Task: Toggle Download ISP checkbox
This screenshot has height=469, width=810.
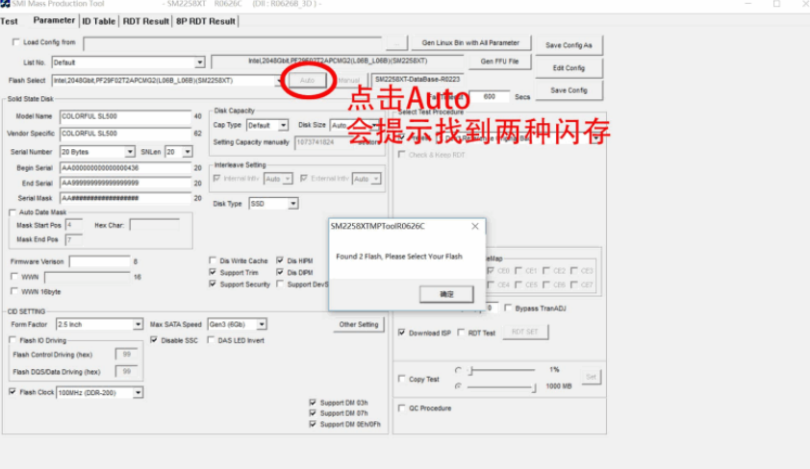Action: 401,333
